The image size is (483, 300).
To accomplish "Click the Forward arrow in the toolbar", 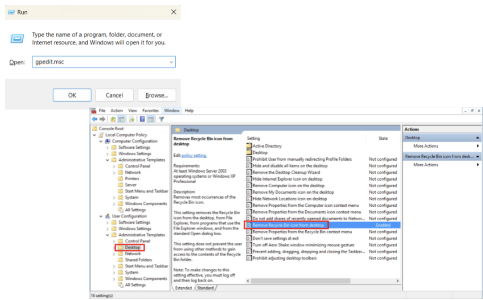I will pyautogui.click(x=102, y=119).
